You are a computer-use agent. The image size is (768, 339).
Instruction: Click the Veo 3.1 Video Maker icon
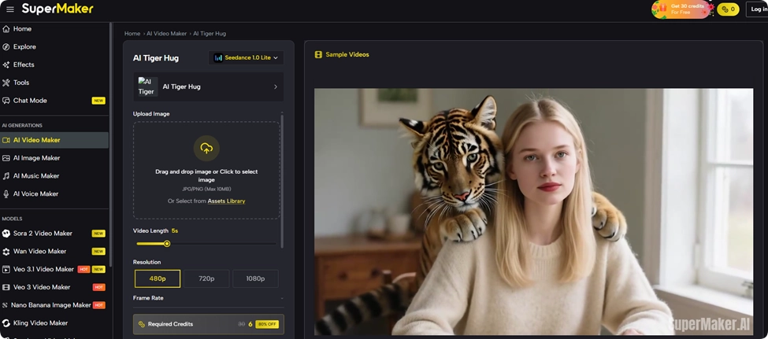tap(6, 270)
